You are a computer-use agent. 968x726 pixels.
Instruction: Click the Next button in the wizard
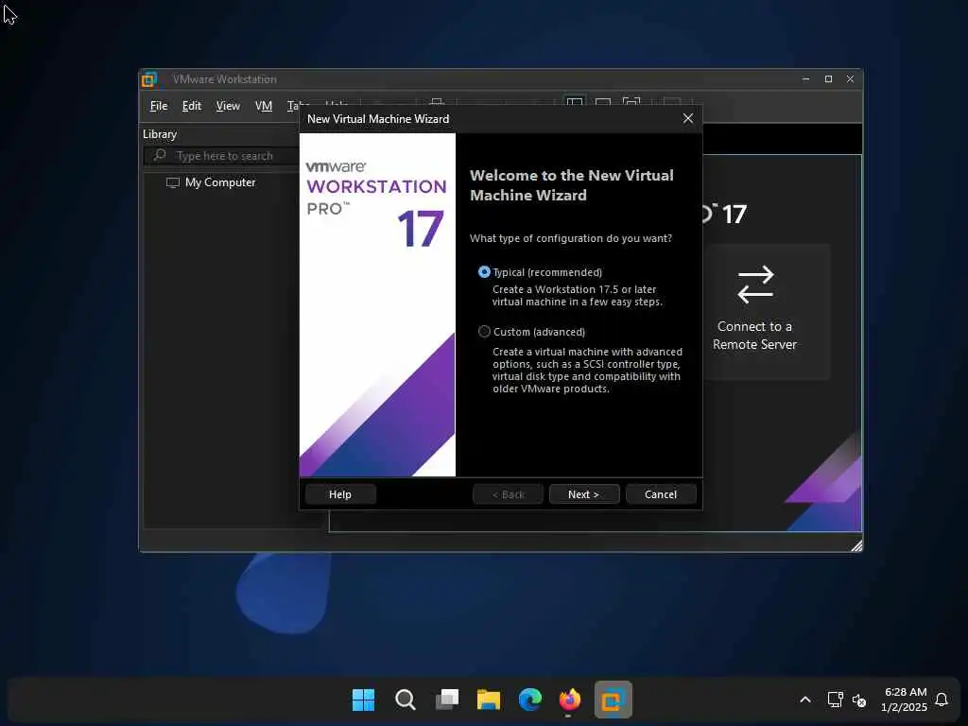point(583,493)
